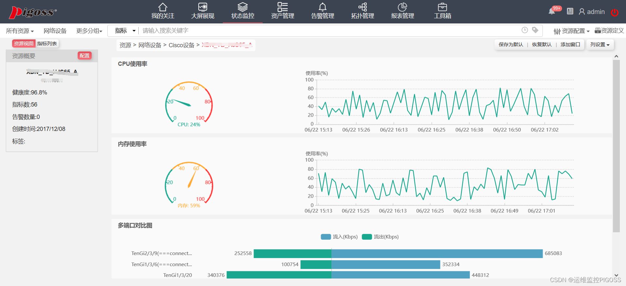Click scrollbar up arrow
Image resolution: width=626 pixels, height=286 pixels.
click(616, 56)
